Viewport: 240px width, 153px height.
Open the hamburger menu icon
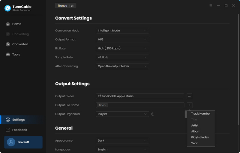[211, 6]
